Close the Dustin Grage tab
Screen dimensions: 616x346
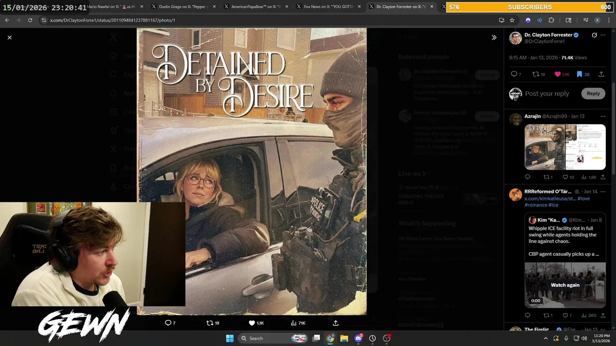coord(214,7)
